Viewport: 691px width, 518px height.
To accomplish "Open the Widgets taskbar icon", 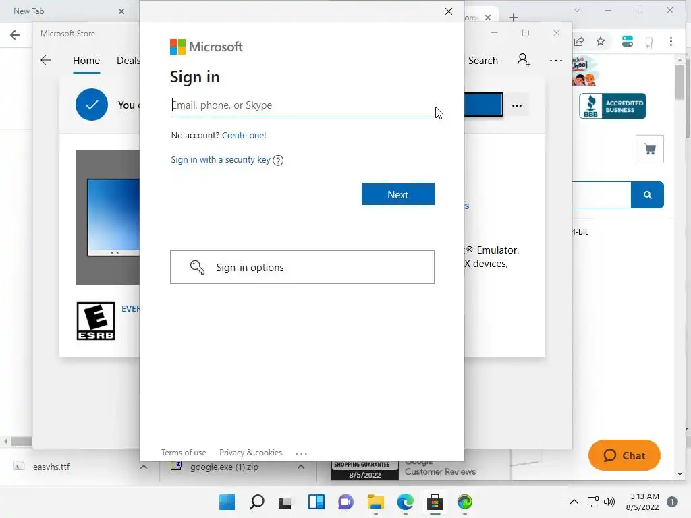I will (316, 502).
